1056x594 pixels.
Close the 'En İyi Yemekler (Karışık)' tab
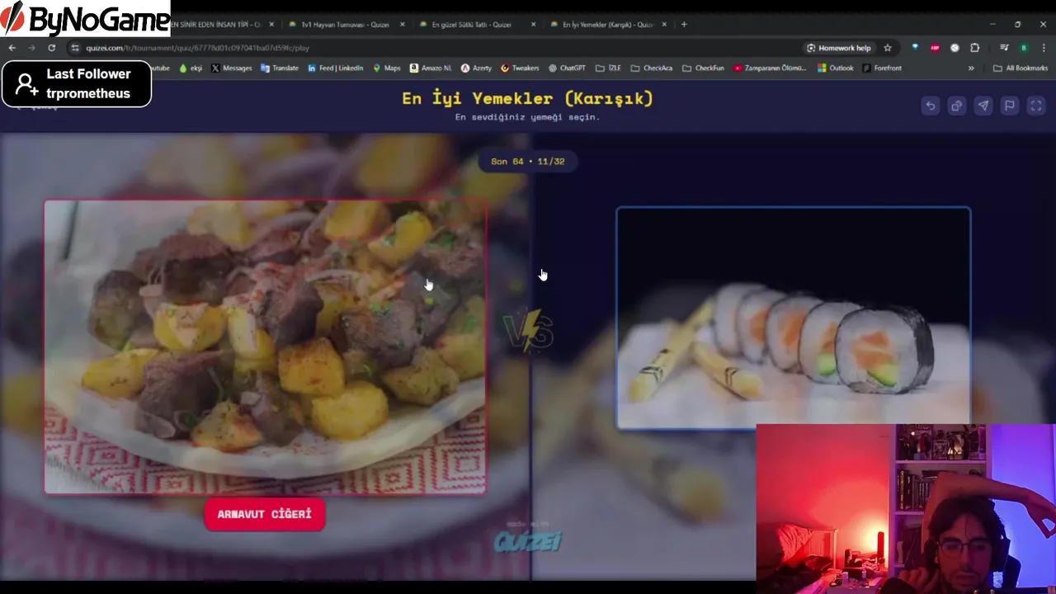(x=664, y=25)
